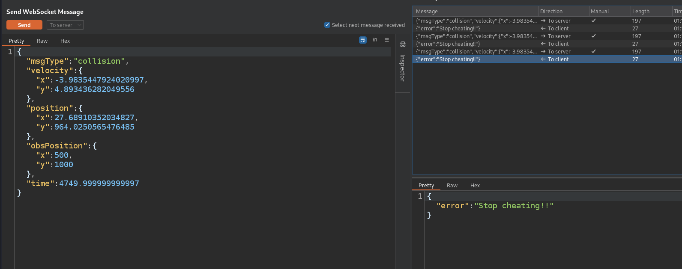Image resolution: width=682 pixels, height=269 pixels.
Task: Open Raw tab in lower-right message viewer
Action: click(x=452, y=186)
